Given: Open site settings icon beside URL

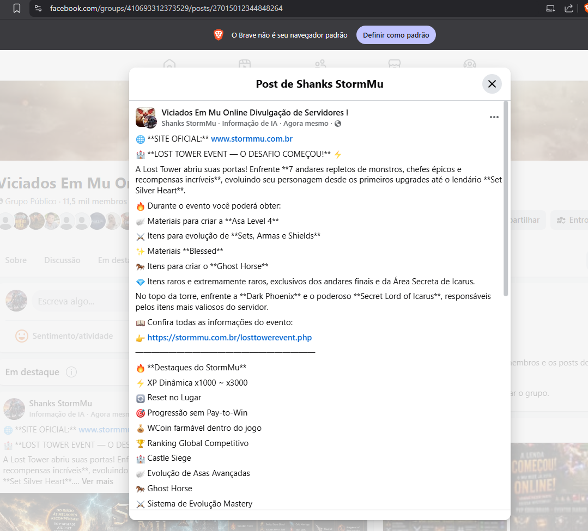Looking at the screenshot, I should click(38, 8).
